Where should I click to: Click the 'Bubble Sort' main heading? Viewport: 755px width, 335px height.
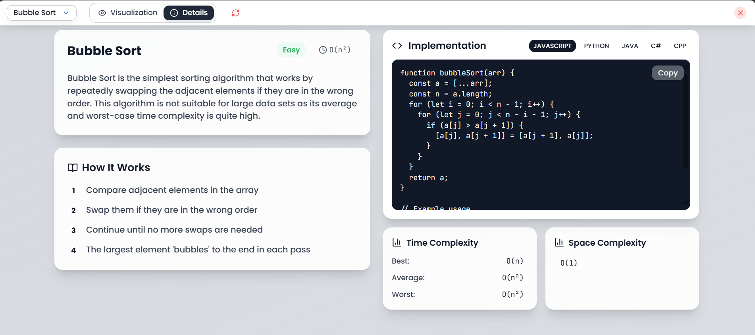pyautogui.click(x=104, y=51)
